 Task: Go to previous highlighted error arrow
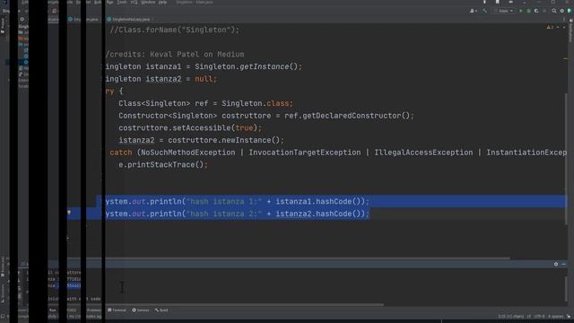(558, 27)
